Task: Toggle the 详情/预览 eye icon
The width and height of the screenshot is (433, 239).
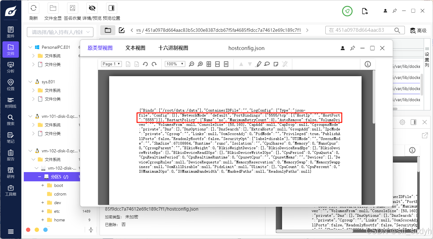Action: click(92, 8)
